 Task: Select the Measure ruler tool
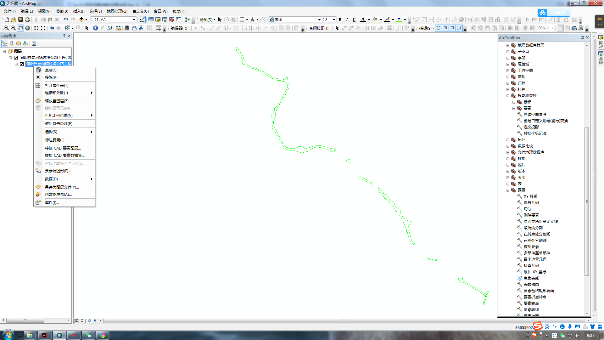pos(118,28)
